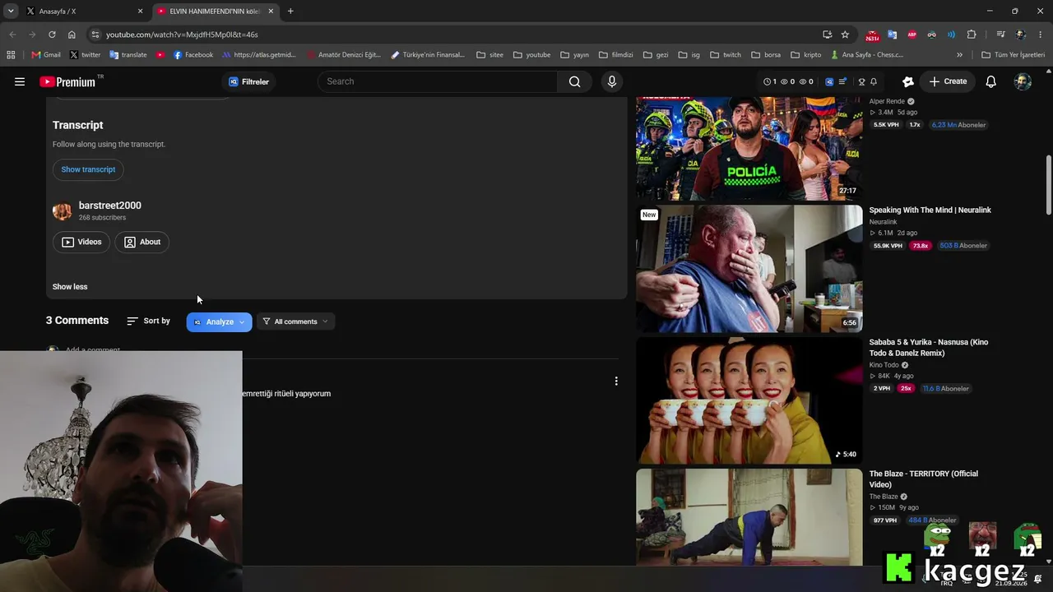Image resolution: width=1053 pixels, height=592 pixels.
Task: Open the youtube bookmarks folder
Action: (531, 55)
